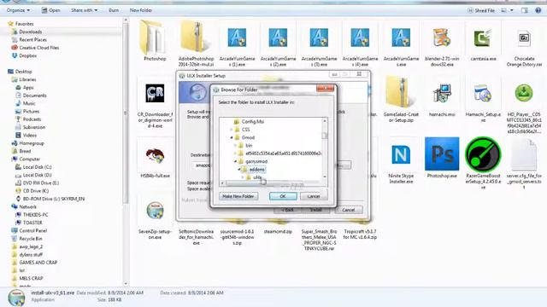Click Cancel in Browse For Folder dialog

pos(314,196)
